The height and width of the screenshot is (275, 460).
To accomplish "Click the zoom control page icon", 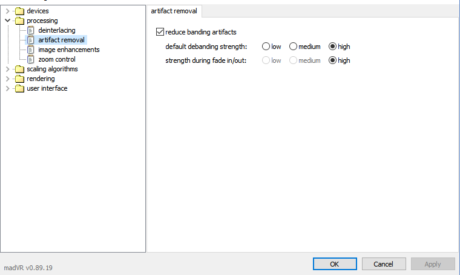I will click(x=31, y=59).
